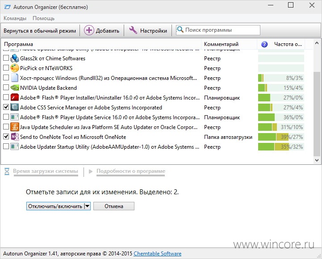Select Adobe CS5 Service Manager row text

(91, 108)
